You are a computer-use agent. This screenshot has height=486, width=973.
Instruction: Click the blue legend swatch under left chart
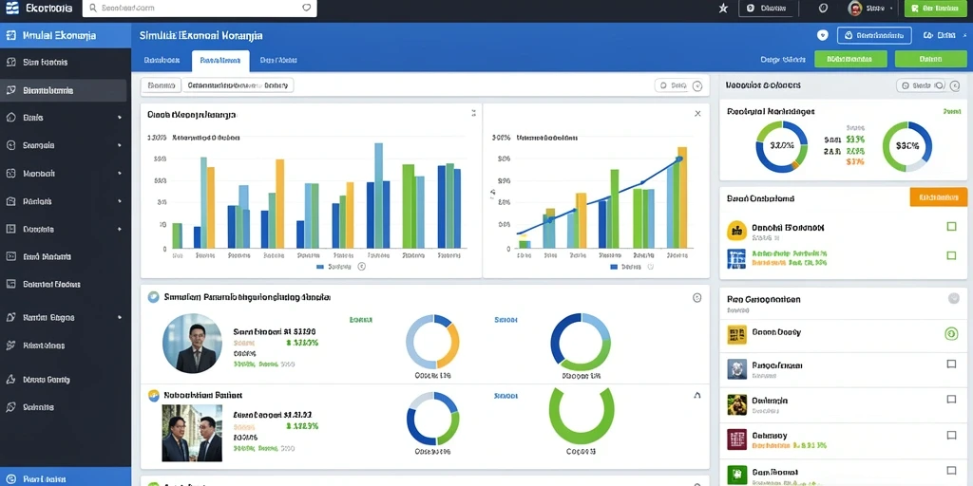(320, 267)
